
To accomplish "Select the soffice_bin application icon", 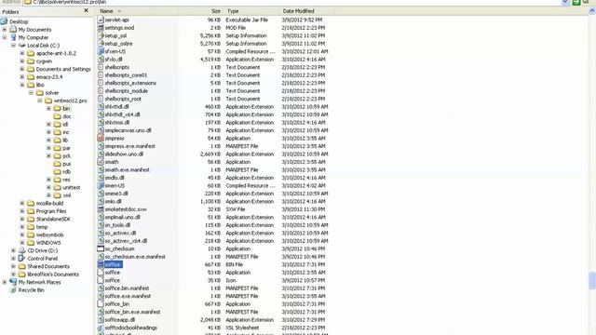I will point(101,304).
